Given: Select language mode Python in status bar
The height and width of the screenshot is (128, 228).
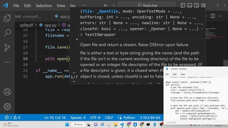Looking at the screenshot, I should pos(129,118).
